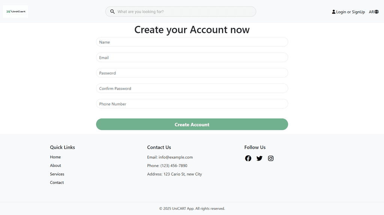Click the search magnifier icon
The height and width of the screenshot is (215, 384).
112,12
